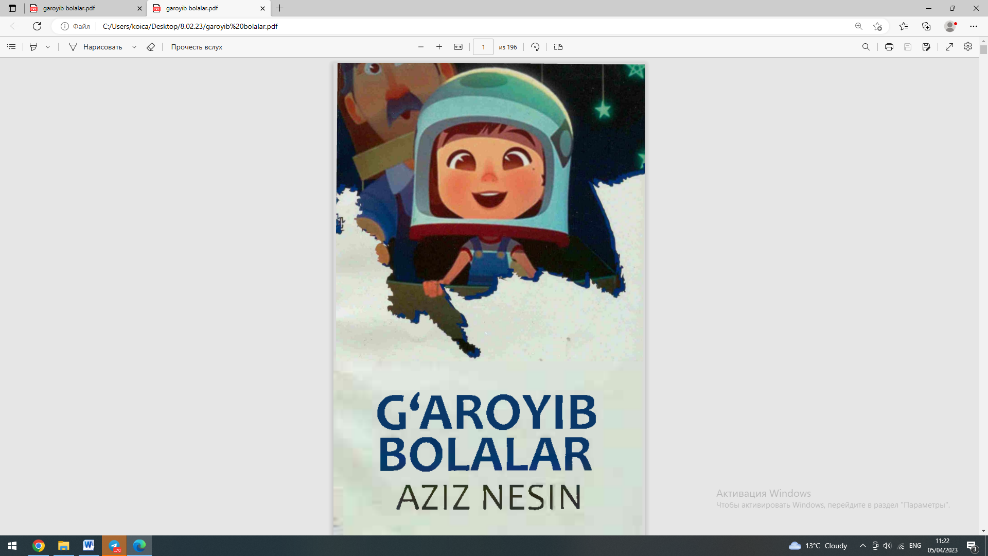
Task: Open the notification center
Action: pyautogui.click(x=972, y=546)
